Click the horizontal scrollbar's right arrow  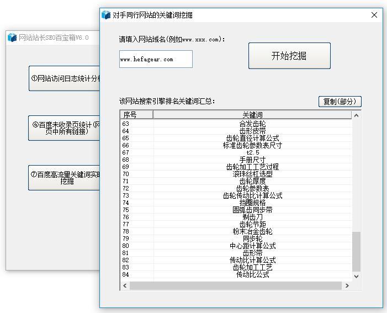point(347,285)
